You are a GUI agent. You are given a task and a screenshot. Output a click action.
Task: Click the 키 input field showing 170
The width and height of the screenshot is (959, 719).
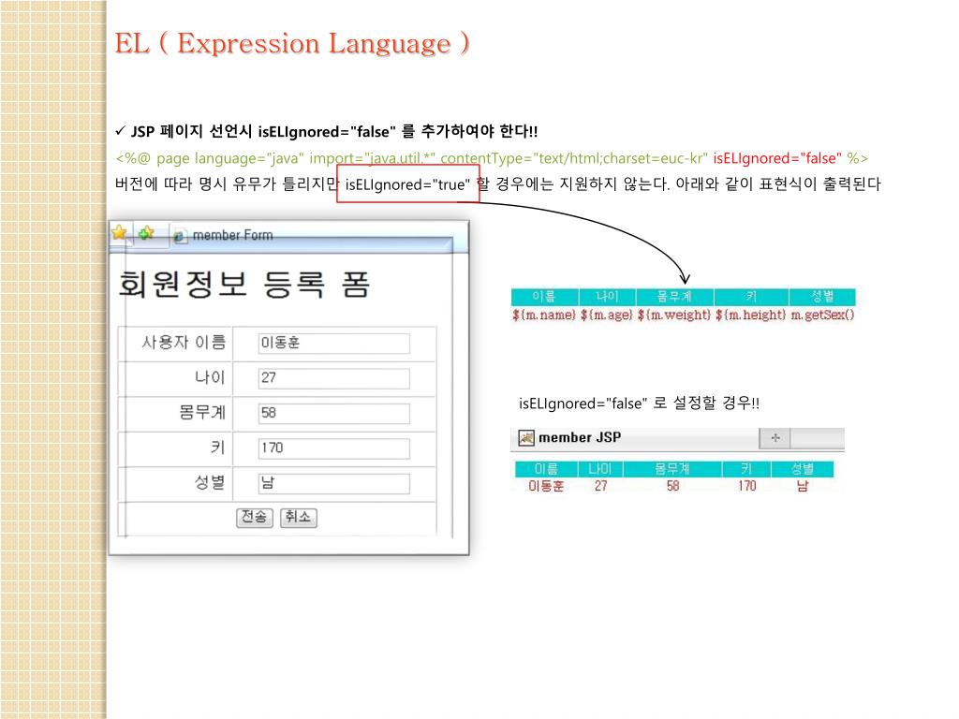(334, 448)
